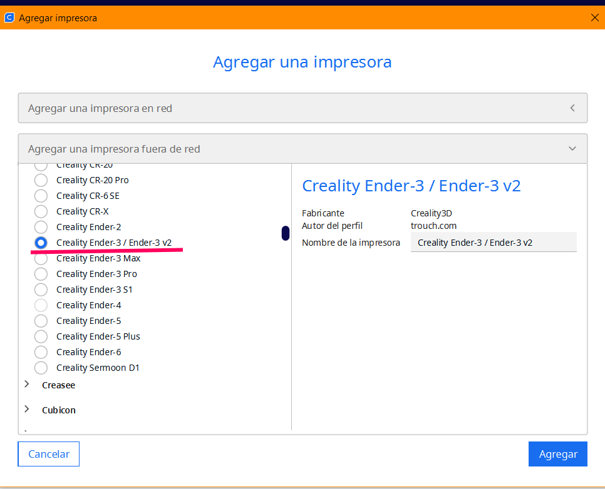
Task: Select Creality Ender-4 radio button
Action: point(41,305)
